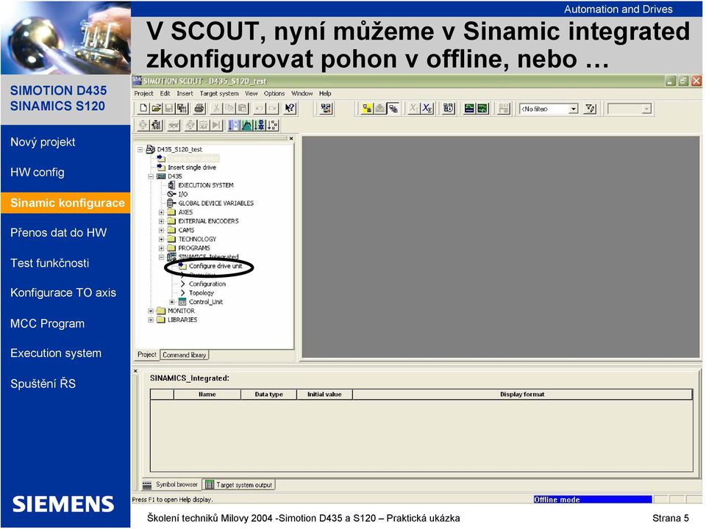Click the CPU download icon in second toolbar row

[156, 125]
